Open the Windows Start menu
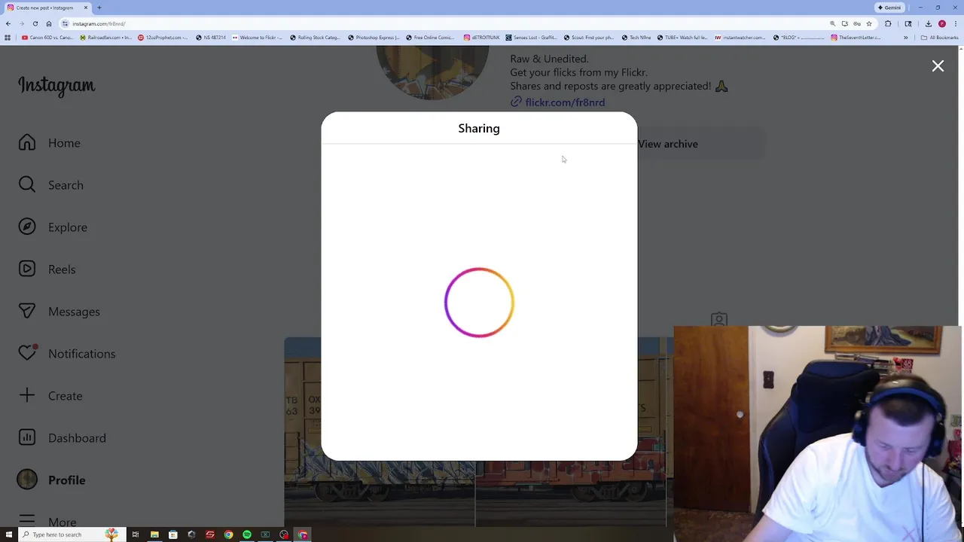 (x=9, y=534)
